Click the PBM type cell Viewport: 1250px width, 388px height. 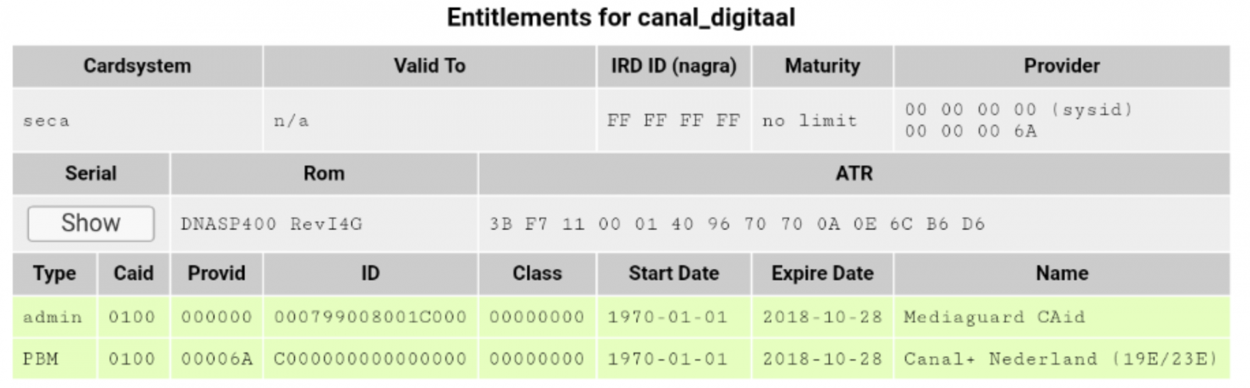[40, 359]
